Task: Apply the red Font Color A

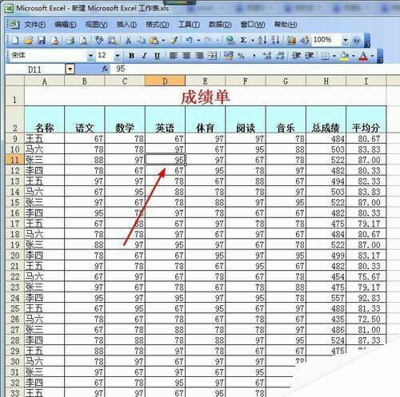Action: pyautogui.click(x=363, y=56)
